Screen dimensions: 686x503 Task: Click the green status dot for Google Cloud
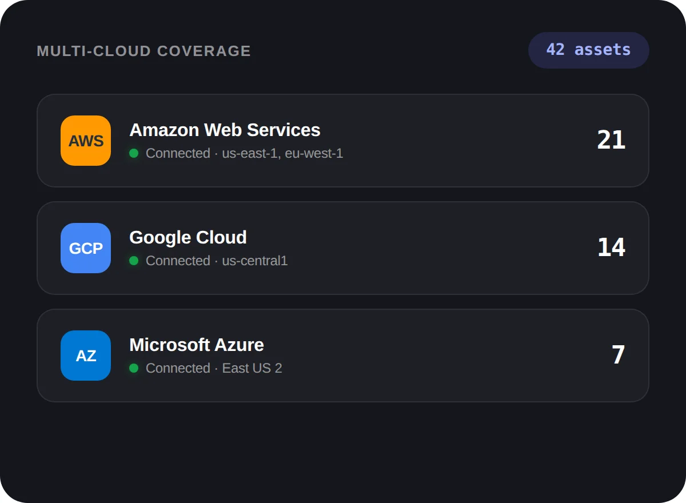134,261
